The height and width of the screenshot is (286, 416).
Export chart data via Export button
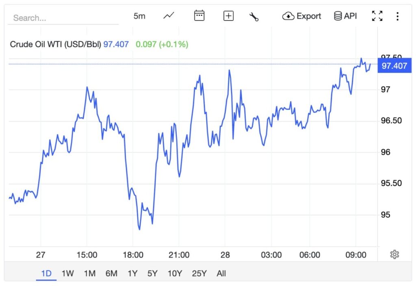point(302,16)
